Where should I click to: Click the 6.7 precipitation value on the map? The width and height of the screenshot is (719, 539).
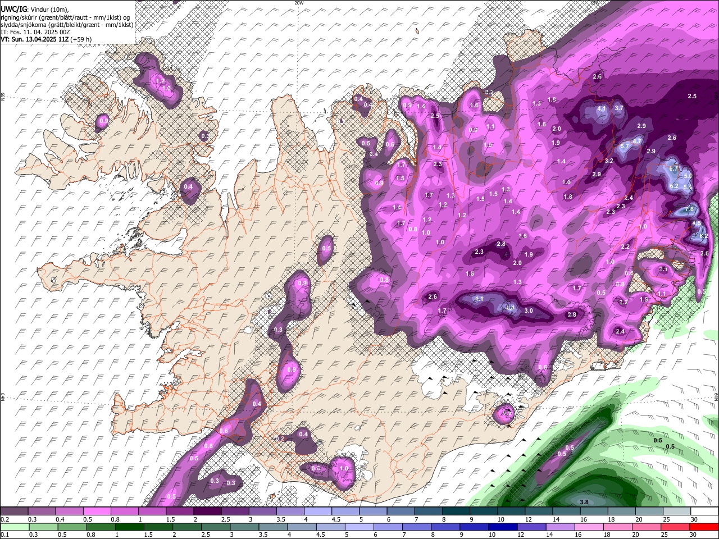point(675,168)
